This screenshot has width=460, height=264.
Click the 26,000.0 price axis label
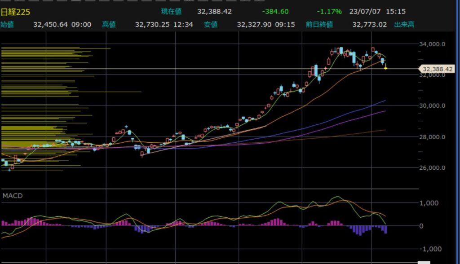click(x=433, y=168)
